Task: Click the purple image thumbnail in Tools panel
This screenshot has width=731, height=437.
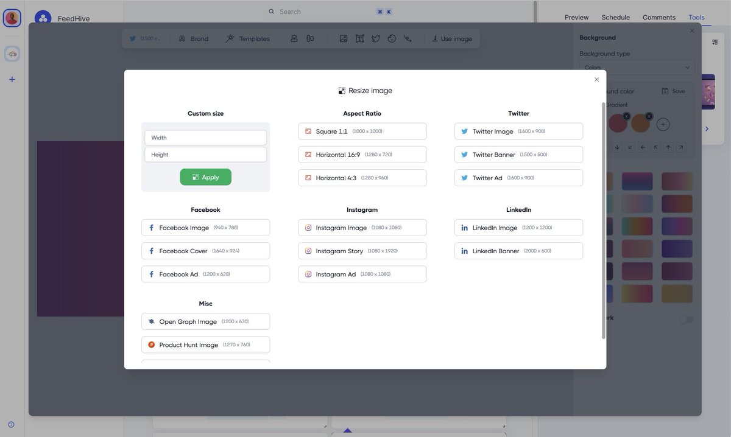Action: [x=708, y=92]
